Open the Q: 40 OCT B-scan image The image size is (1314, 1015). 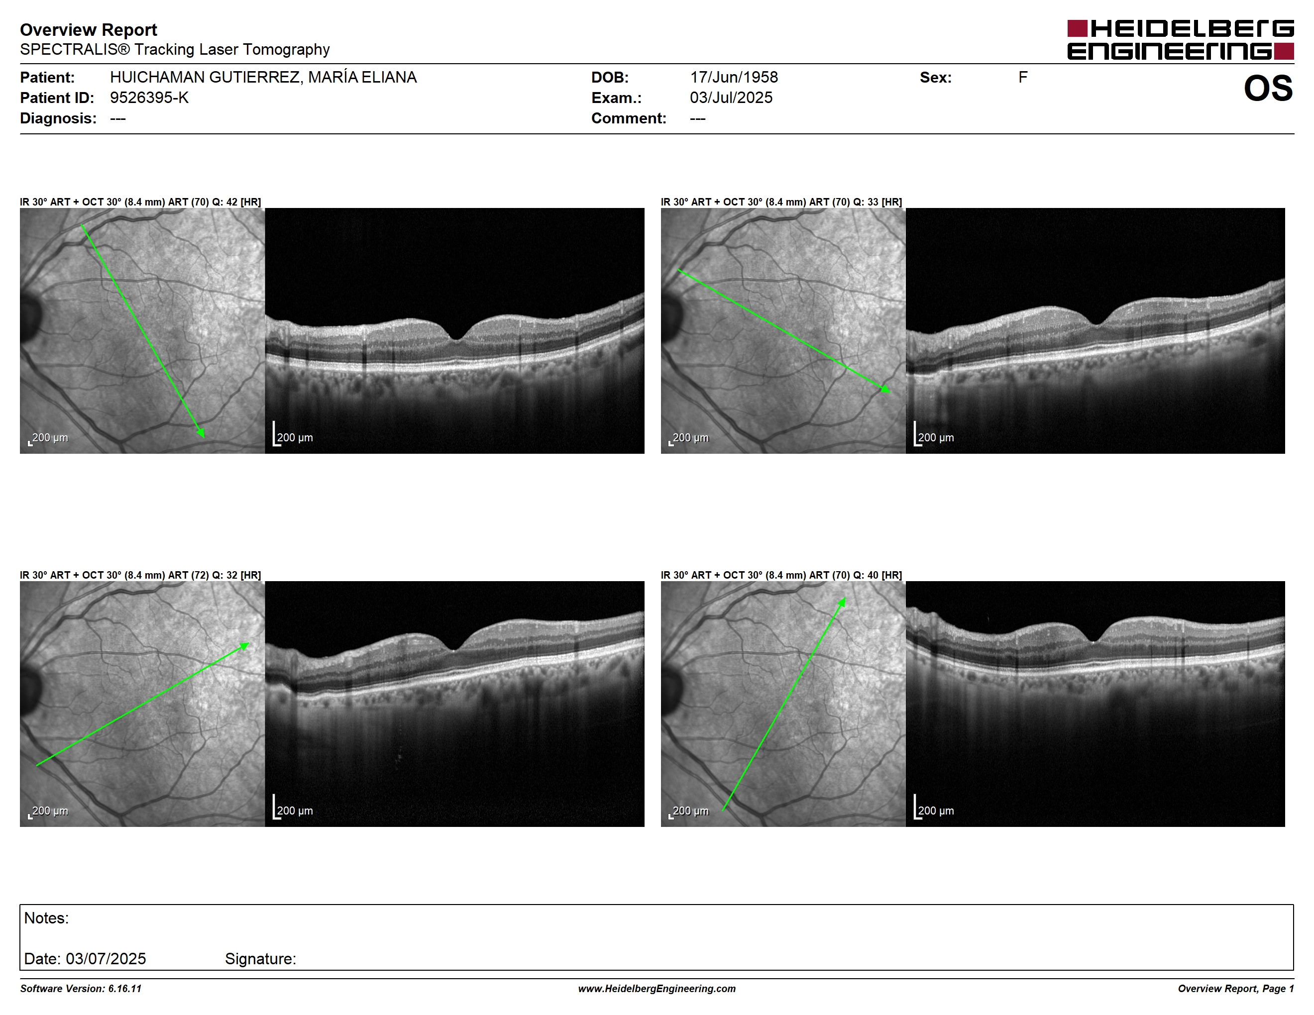click(1095, 704)
